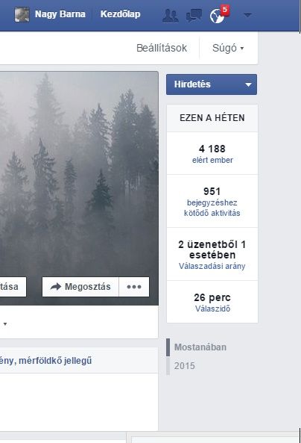This screenshot has width=301, height=443.
Task: Go to Kezdőlap home page
Action: (121, 14)
